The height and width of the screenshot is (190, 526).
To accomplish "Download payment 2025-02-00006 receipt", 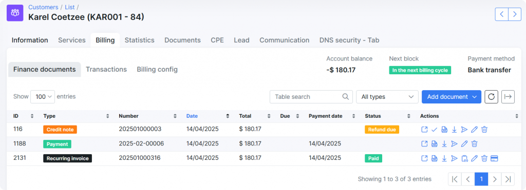I will click(444, 144).
